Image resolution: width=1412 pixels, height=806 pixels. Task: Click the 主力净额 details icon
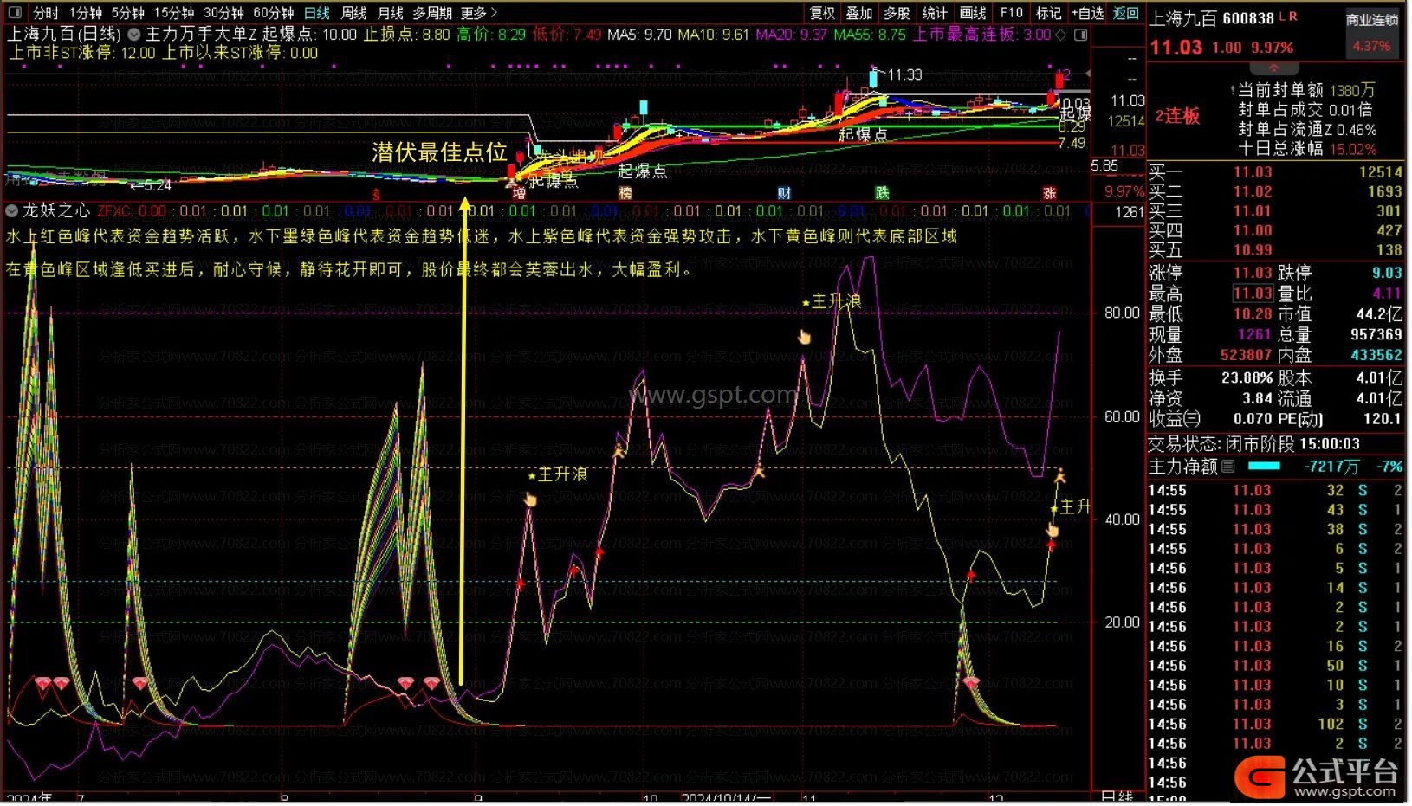pyautogui.click(x=1227, y=467)
